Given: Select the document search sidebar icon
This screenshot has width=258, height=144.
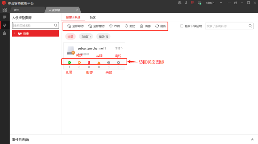Looking at the screenshot, I should pos(4,33).
